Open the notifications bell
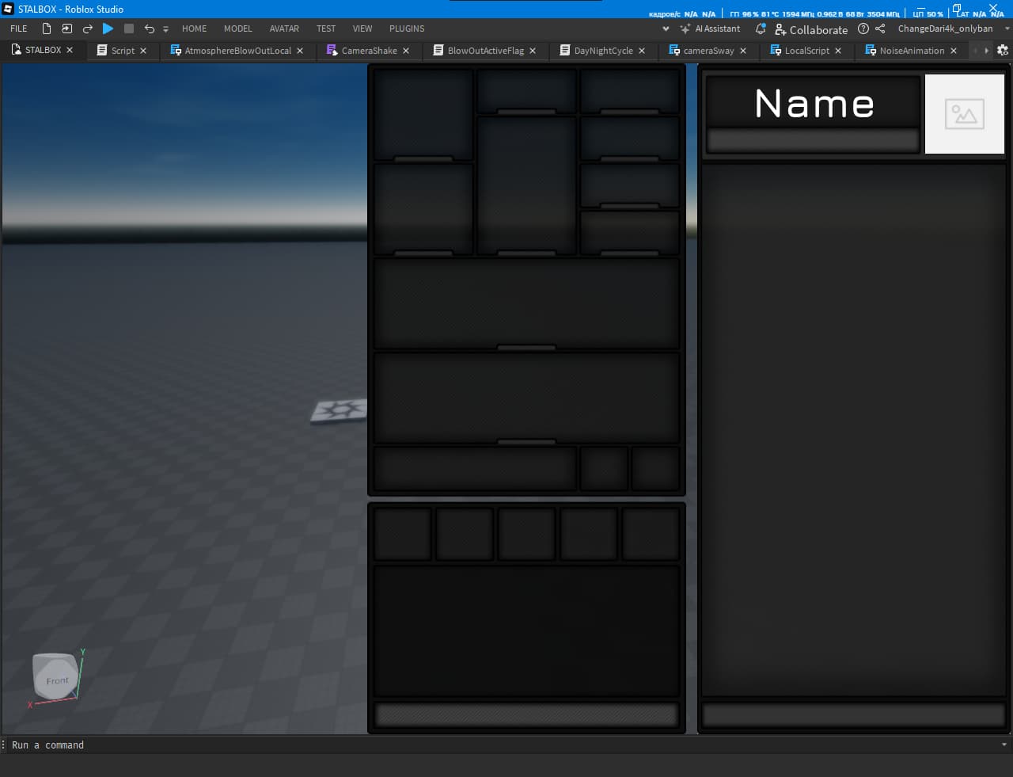This screenshot has width=1013, height=777. (x=761, y=29)
